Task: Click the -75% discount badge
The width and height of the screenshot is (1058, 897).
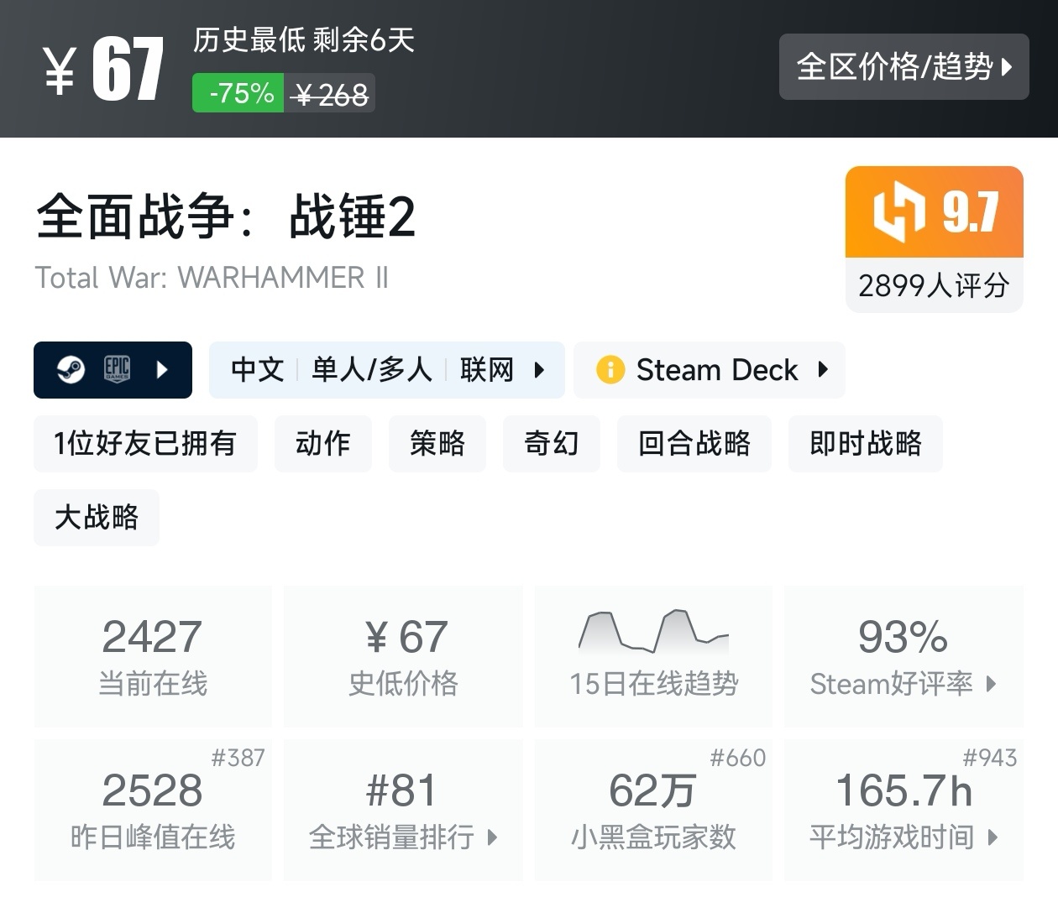Action: (x=238, y=93)
